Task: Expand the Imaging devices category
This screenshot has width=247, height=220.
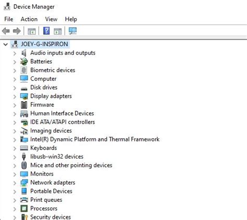Action: pyautogui.click(x=15, y=131)
